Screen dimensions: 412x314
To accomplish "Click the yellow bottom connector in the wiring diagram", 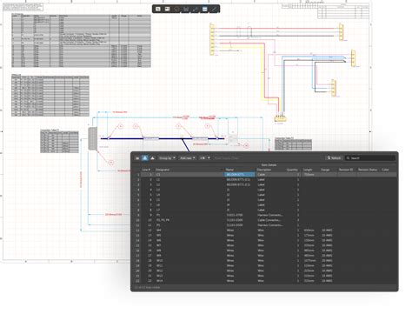I will click(x=280, y=118).
